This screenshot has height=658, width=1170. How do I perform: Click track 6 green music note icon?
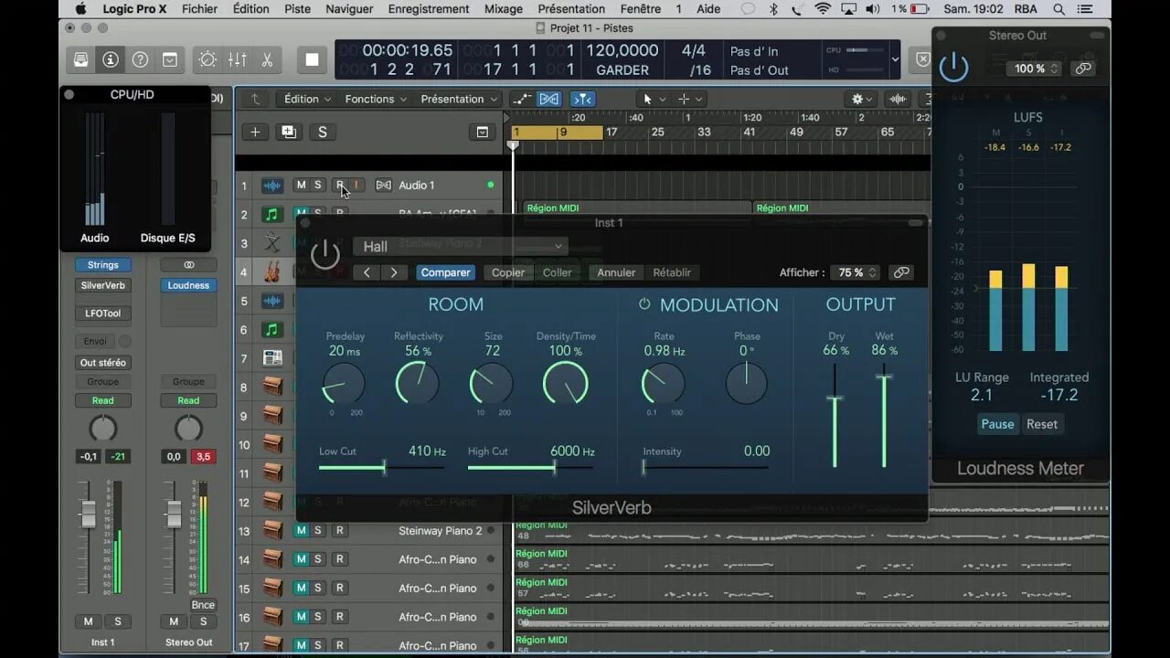click(272, 330)
